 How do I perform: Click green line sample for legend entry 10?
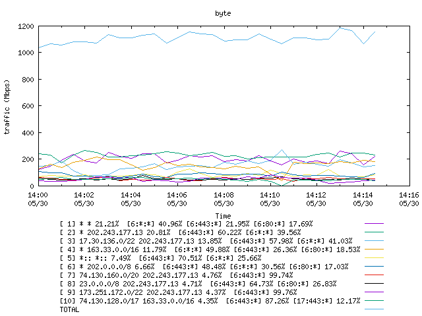[374, 301]
